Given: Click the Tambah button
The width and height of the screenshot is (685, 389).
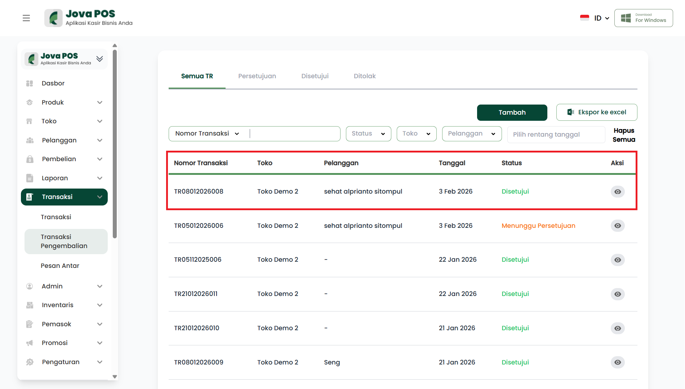Looking at the screenshot, I should coord(512,112).
